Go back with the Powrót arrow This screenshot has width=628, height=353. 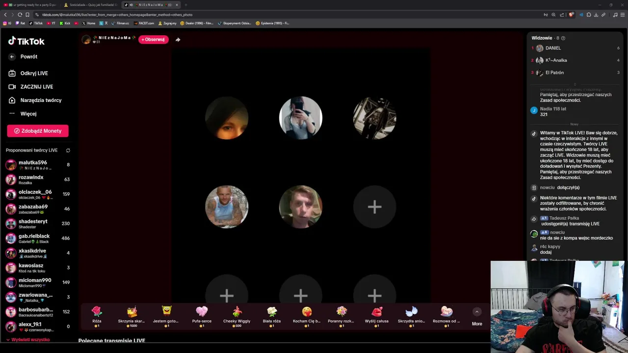[x=12, y=57]
